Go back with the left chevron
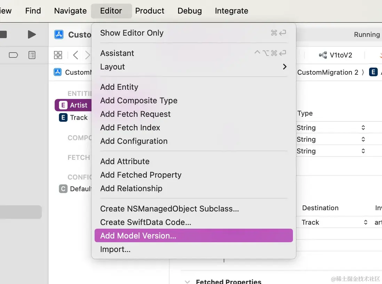This screenshot has width=382, height=284. [75, 55]
